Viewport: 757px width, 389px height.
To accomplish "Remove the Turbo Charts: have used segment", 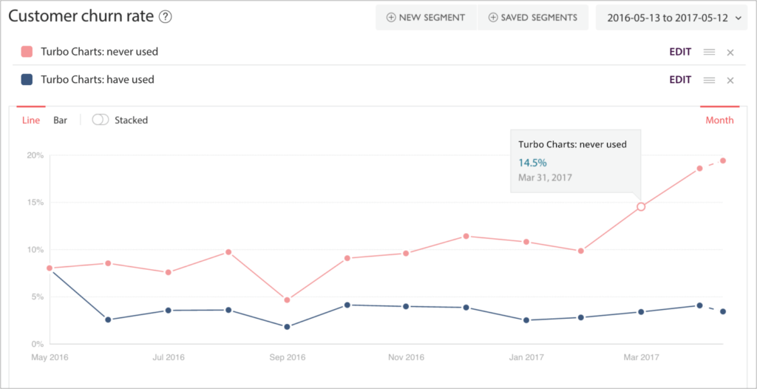I will (x=730, y=80).
